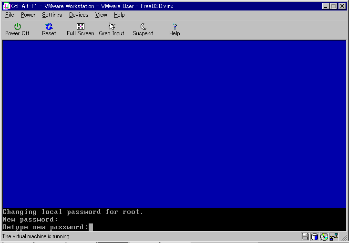Click the 'Retype new password:' prompt line
Screen dimensions: 349x243
[x=45, y=227]
